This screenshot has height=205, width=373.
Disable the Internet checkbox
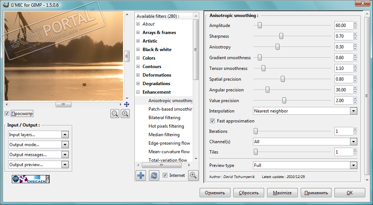[165, 175]
